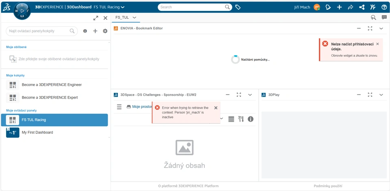Open 3DSpace widget menu chevron
The height and width of the screenshot is (191, 390).
click(x=250, y=94)
